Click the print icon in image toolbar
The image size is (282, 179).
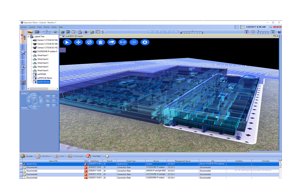[80, 32]
